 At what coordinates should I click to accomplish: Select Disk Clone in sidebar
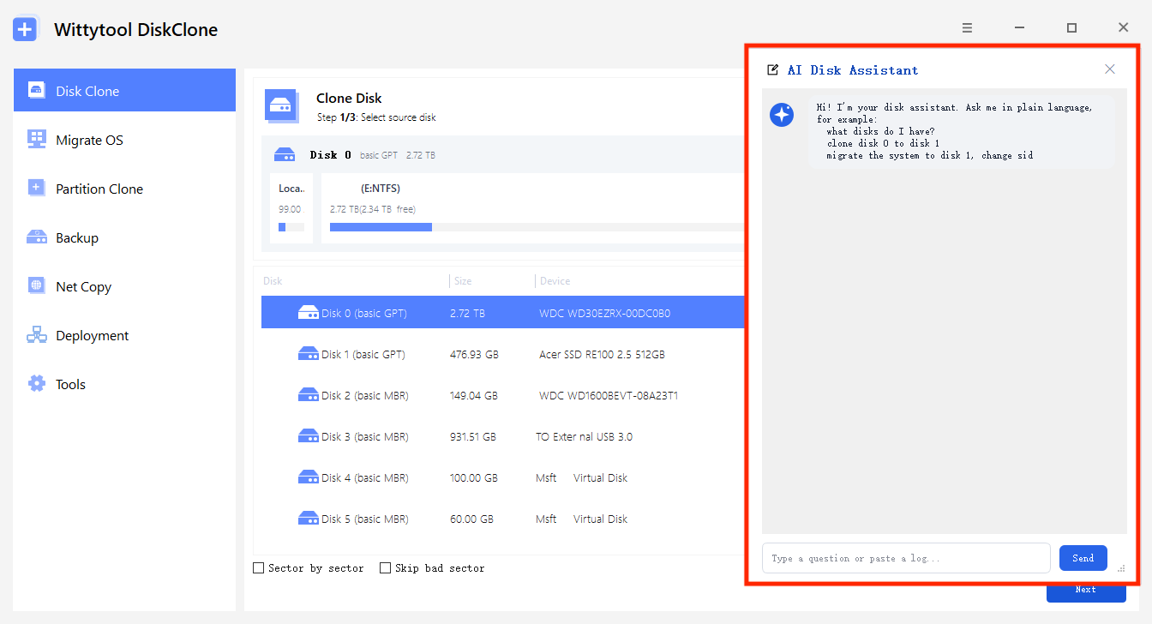(x=124, y=90)
